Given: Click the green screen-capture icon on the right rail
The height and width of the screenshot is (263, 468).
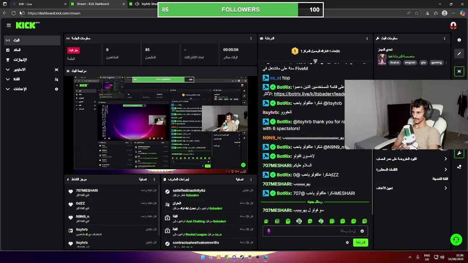Looking at the screenshot, I should [459, 71].
